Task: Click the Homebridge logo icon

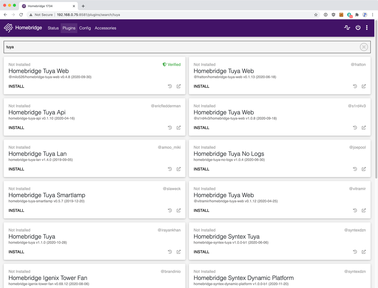Action: [8, 28]
